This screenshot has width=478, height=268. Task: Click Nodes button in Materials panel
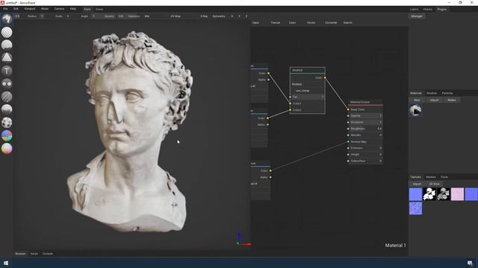click(452, 100)
